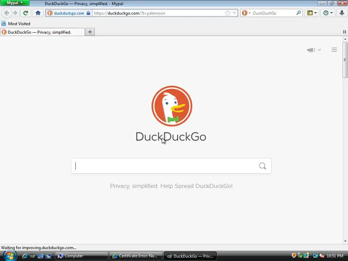The width and height of the screenshot is (348, 261).
Task: Switch to the Computer taskbar window
Action: click(81, 256)
